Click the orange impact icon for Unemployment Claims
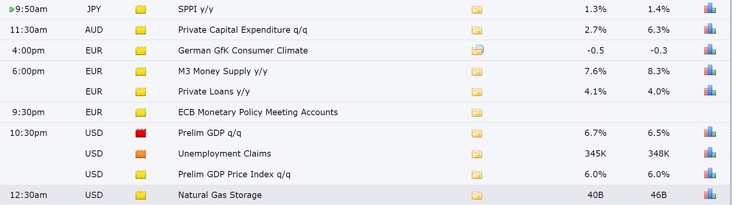The image size is (732, 205). pyautogui.click(x=141, y=154)
